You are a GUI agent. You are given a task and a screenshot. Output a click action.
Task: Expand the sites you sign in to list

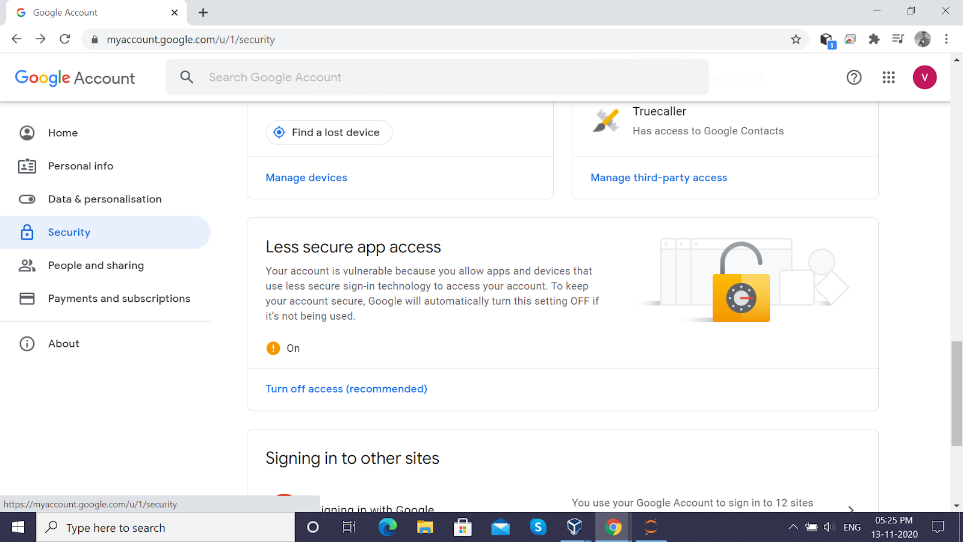(852, 509)
